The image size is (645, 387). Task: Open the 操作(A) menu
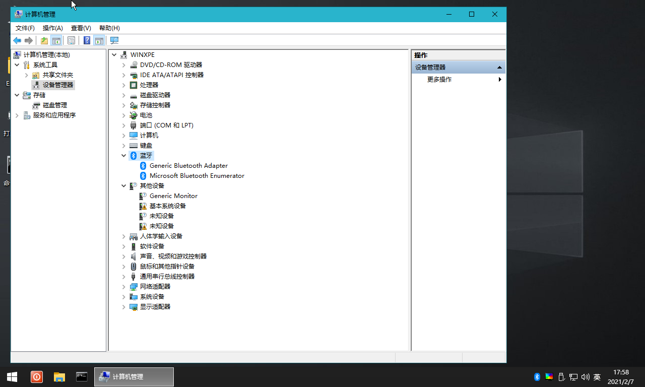[53, 28]
